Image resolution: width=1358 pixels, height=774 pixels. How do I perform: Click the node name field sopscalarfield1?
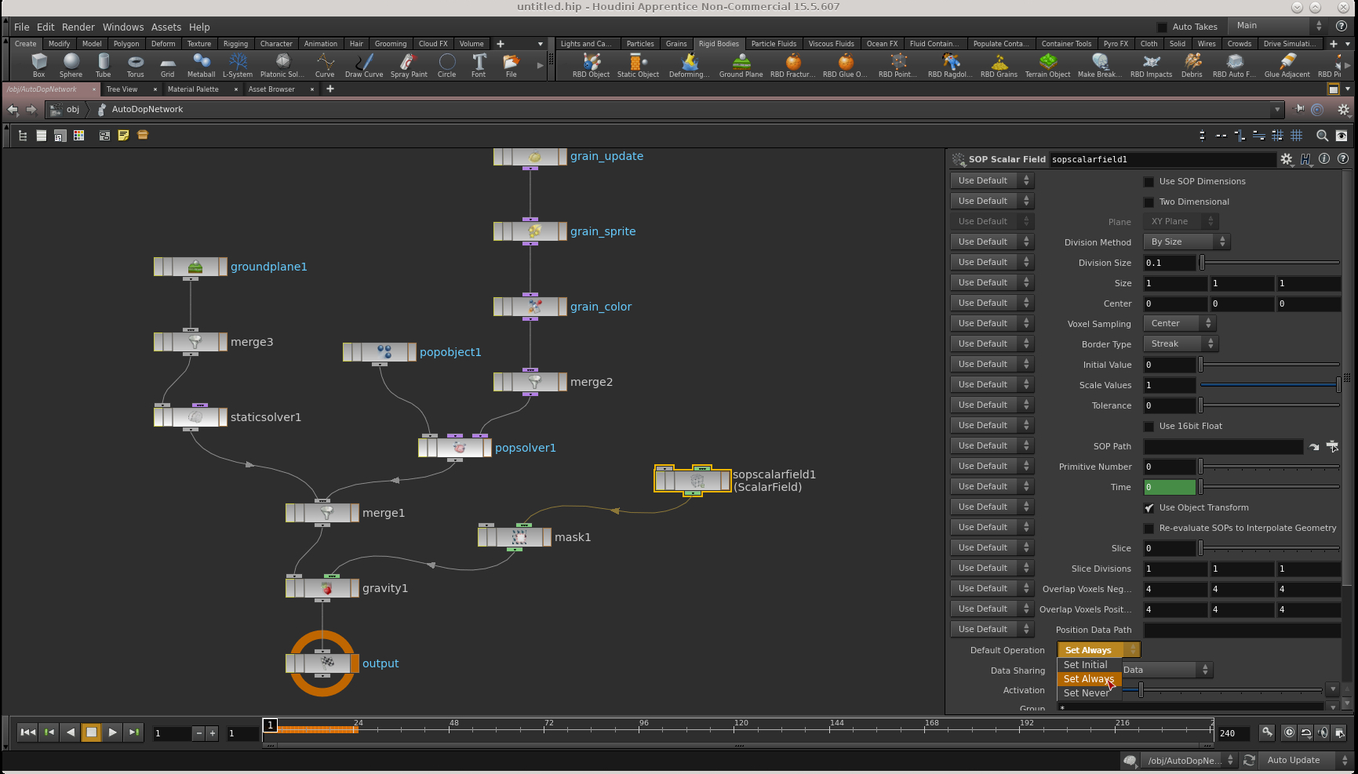tap(1163, 159)
